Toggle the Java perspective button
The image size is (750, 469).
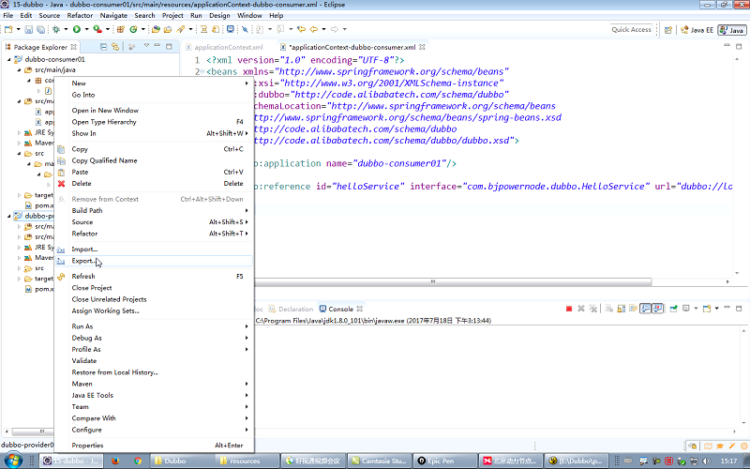point(730,30)
